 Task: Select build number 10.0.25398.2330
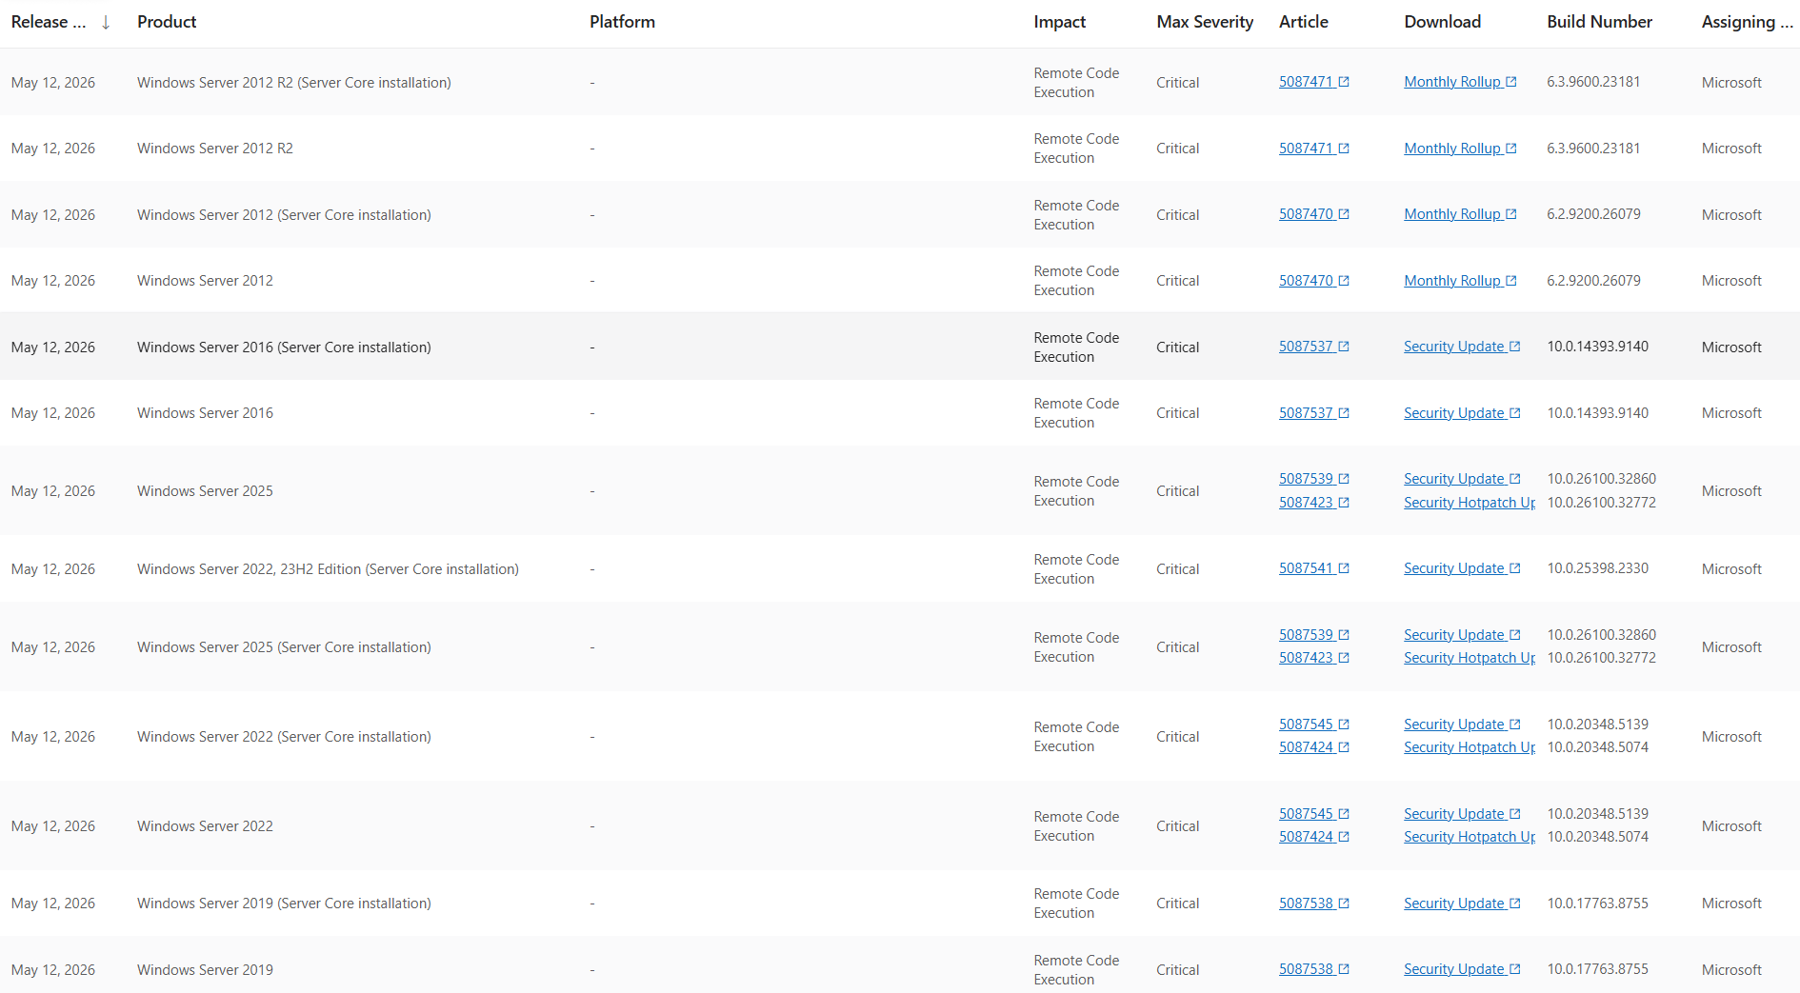click(1598, 568)
